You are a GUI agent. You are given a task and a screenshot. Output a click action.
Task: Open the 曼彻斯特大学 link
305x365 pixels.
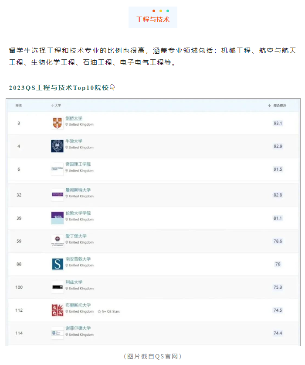78,190
